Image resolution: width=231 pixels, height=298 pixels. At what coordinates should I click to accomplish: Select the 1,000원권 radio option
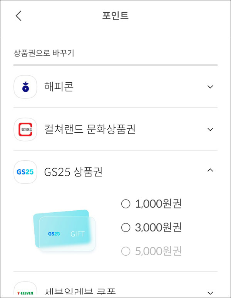[126, 204]
